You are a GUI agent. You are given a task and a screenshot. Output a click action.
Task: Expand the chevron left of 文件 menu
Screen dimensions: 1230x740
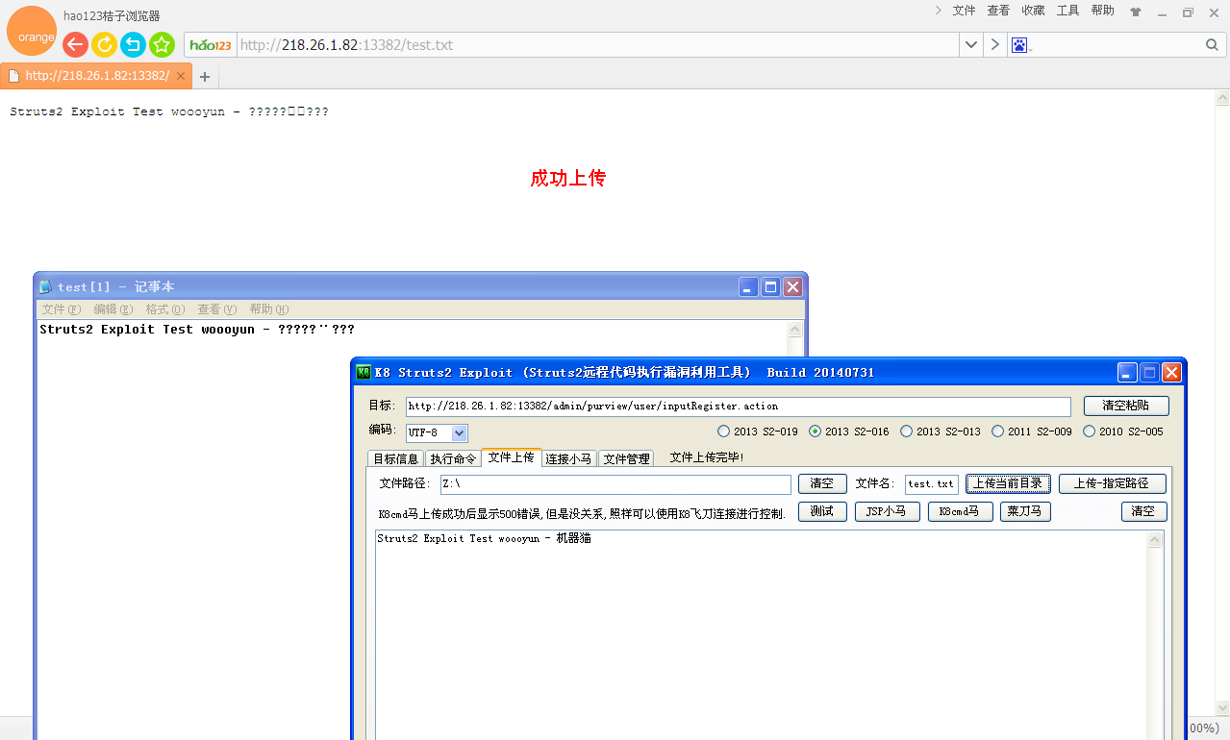[938, 11]
